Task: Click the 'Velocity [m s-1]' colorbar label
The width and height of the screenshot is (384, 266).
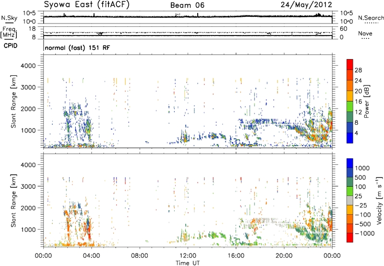Action: click(379, 200)
